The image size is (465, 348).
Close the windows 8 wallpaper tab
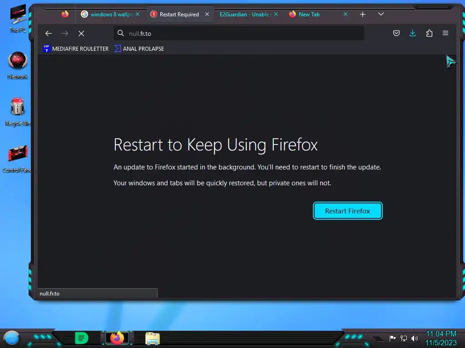click(x=138, y=14)
